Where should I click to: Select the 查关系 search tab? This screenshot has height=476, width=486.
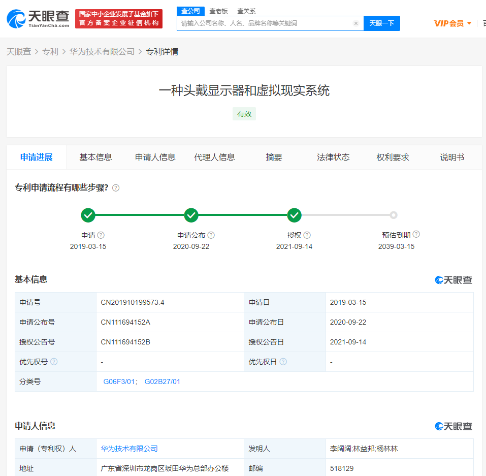[x=246, y=11]
